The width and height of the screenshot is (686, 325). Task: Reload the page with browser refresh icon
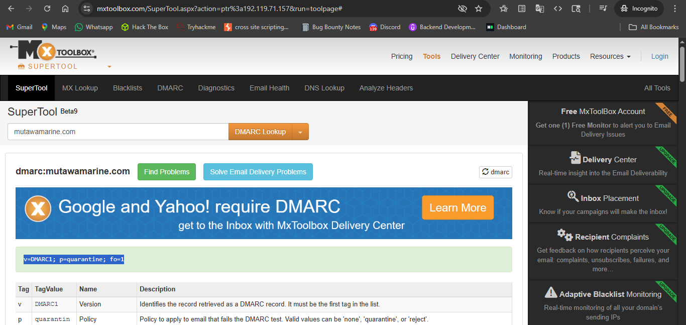(x=47, y=9)
